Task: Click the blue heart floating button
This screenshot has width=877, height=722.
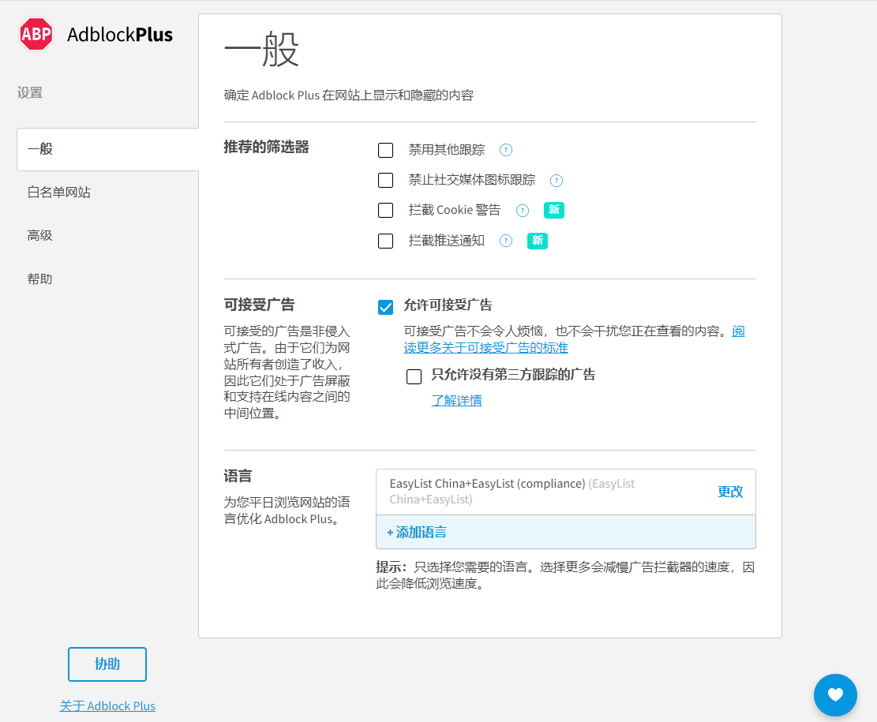Action: pyautogui.click(x=835, y=694)
